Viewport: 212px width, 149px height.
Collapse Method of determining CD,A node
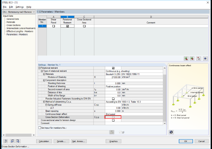click(44, 102)
